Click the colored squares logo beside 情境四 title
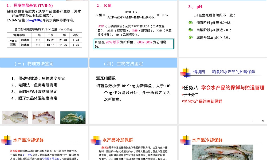The width and height of the screenshot is (267, 160). point(186,73)
